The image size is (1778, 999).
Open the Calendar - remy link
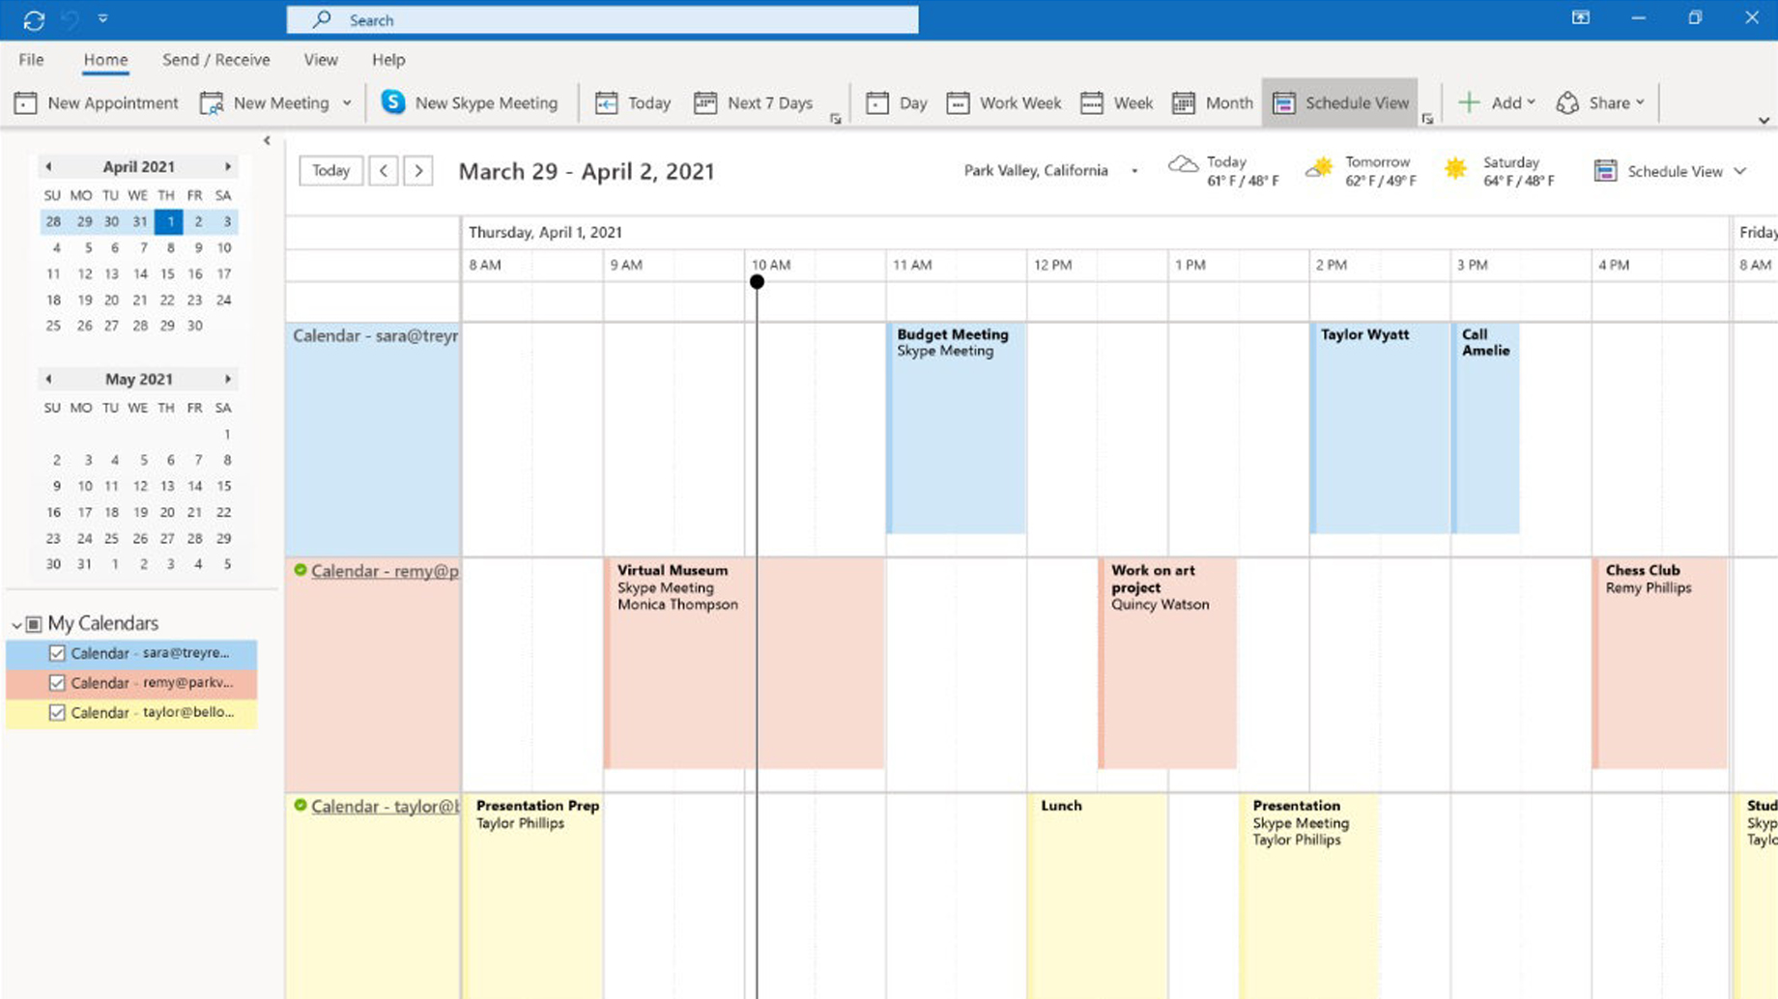tap(384, 571)
